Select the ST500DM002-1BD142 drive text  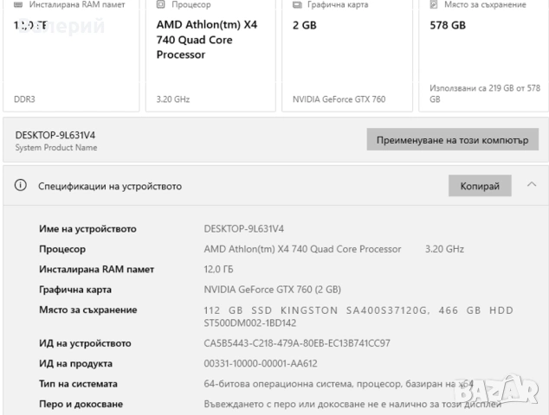[x=250, y=322]
